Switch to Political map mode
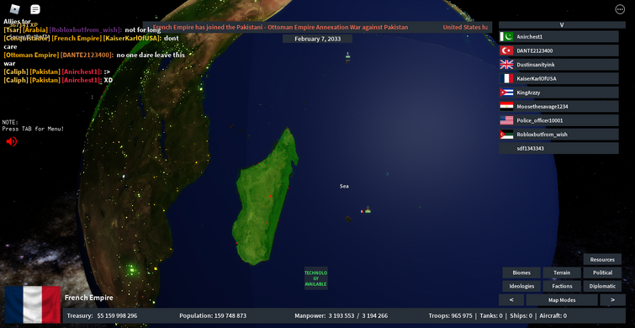 pyautogui.click(x=602, y=273)
